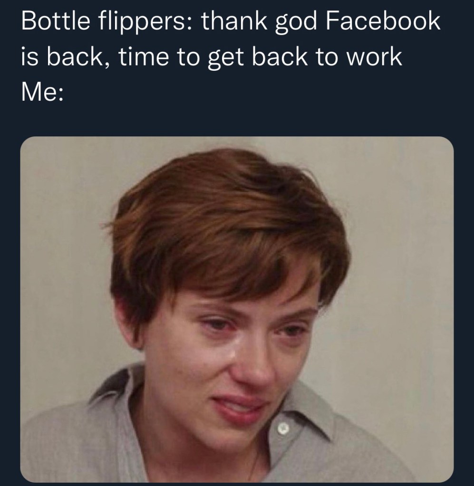This screenshot has width=474, height=486.
Task: Click the blank wall right of the face
Action: [399, 285]
